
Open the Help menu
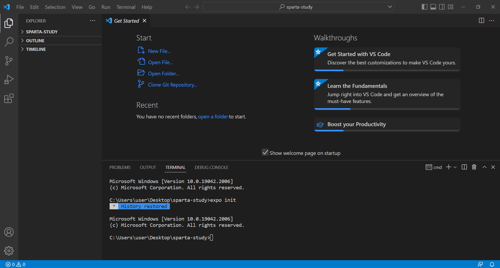pos(147,7)
